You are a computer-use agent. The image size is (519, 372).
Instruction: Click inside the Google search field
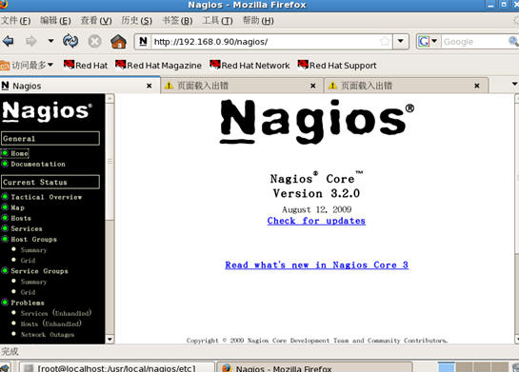474,42
